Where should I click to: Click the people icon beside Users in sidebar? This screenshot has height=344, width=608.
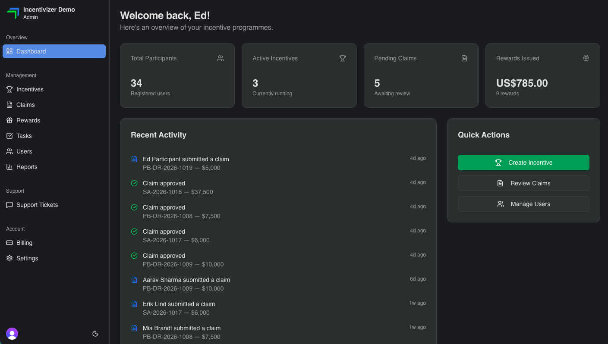[9, 151]
